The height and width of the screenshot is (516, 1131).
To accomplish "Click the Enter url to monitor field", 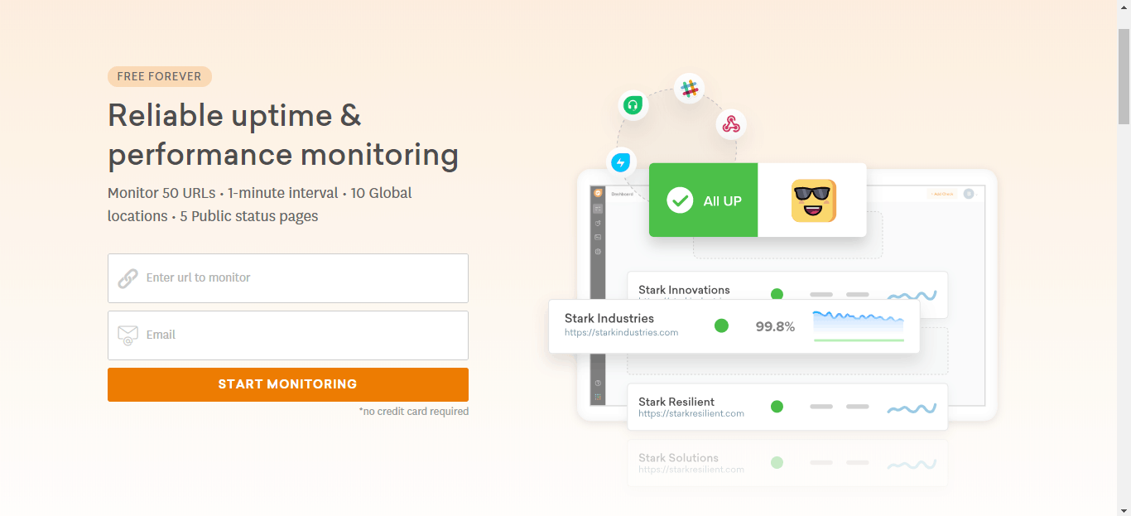I will click(x=288, y=278).
